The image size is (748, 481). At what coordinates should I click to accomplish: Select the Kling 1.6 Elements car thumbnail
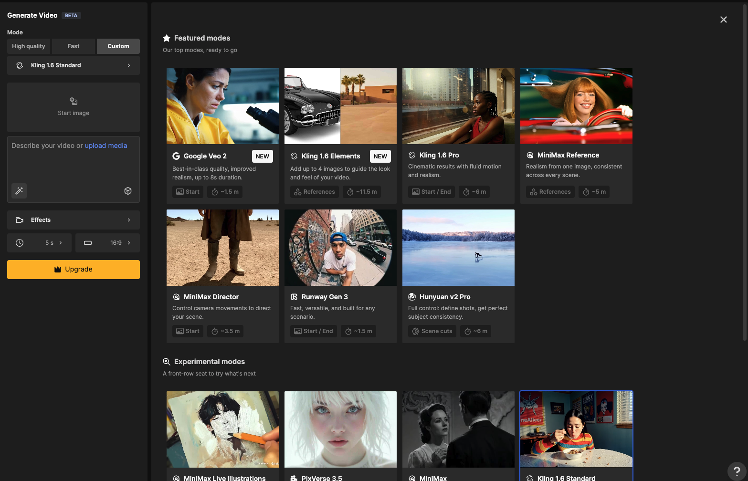tap(340, 106)
